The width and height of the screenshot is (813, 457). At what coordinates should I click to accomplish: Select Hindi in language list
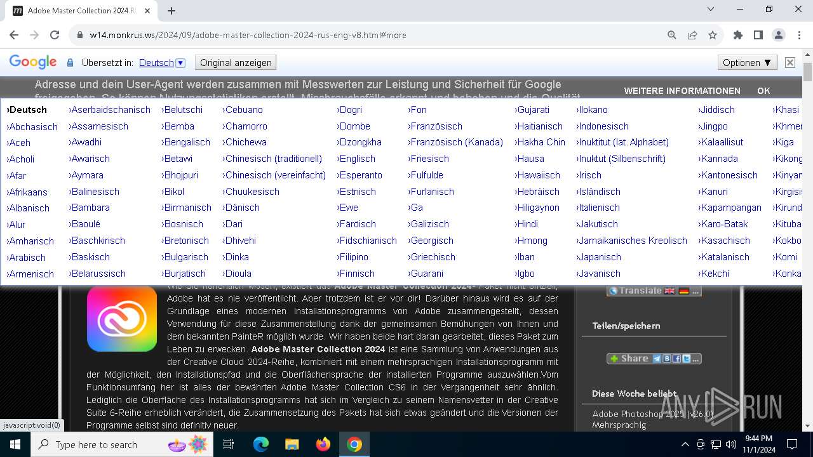pos(526,224)
